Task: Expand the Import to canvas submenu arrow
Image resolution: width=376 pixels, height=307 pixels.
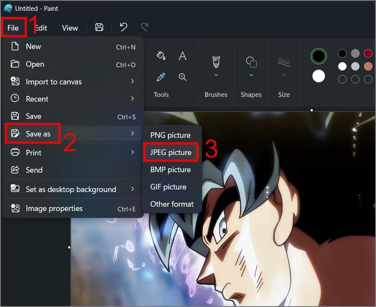Action: click(x=133, y=81)
